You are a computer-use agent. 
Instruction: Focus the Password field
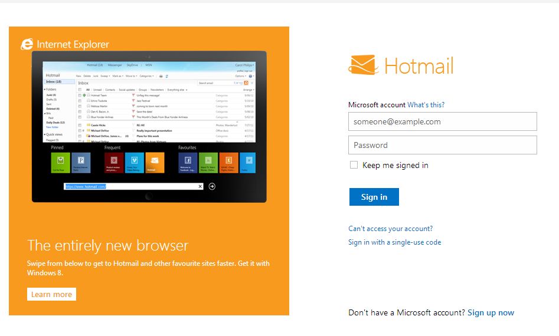tap(443, 145)
